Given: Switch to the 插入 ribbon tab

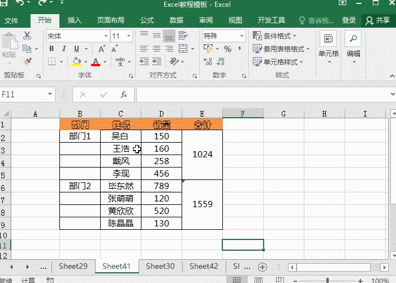Looking at the screenshot, I should pos(74,20).
